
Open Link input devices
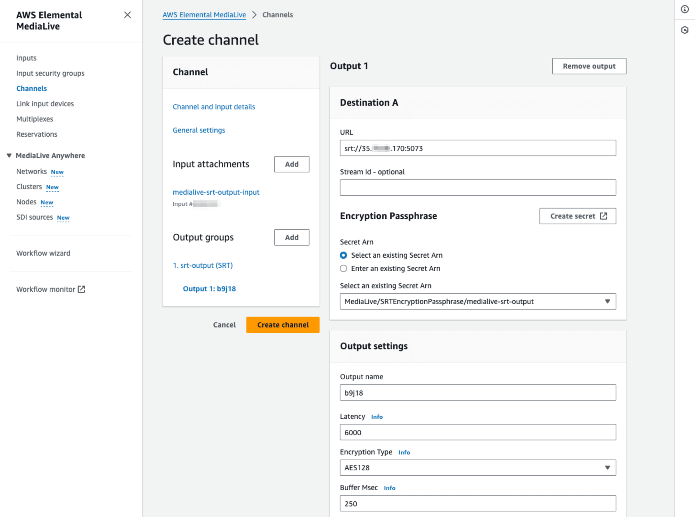click(x=45, y=104)
